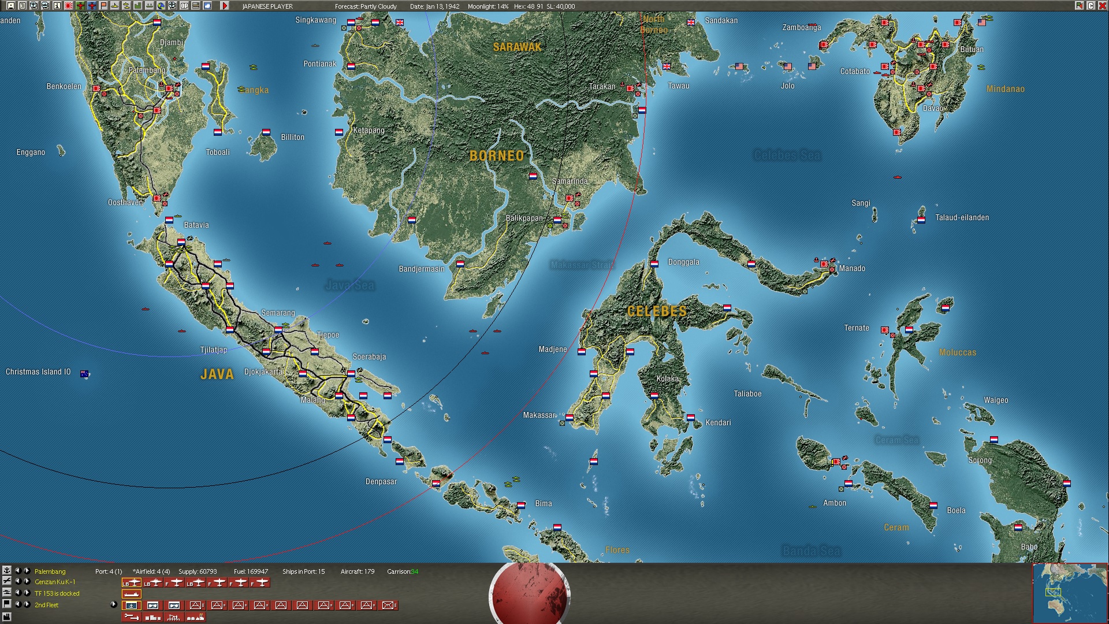Open the orange flag list icon
This screenshot has height=624, width=1109.
point(103,6)
